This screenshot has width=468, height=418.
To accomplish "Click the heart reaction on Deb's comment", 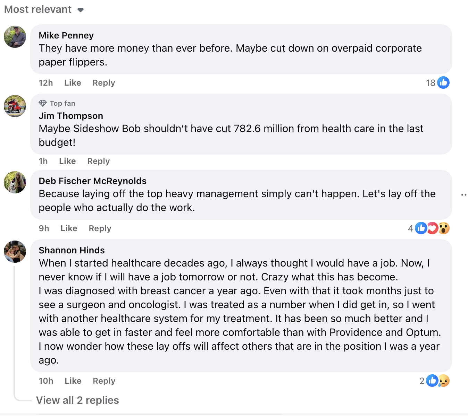I will [432, 228].
